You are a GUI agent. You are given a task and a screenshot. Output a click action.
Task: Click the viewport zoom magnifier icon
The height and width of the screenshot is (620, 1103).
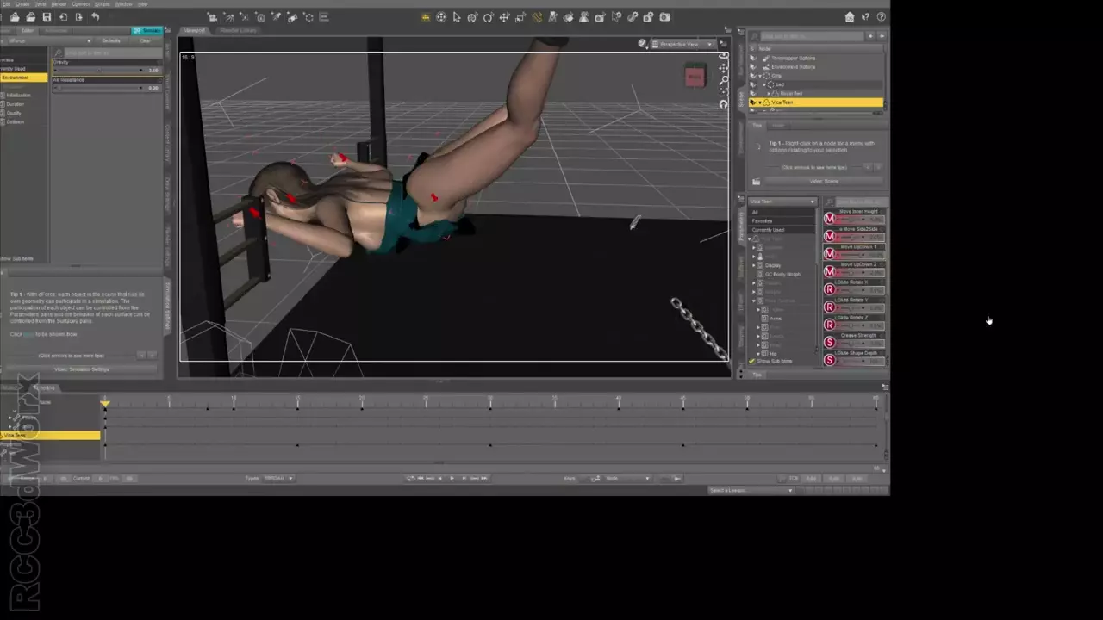723,80
